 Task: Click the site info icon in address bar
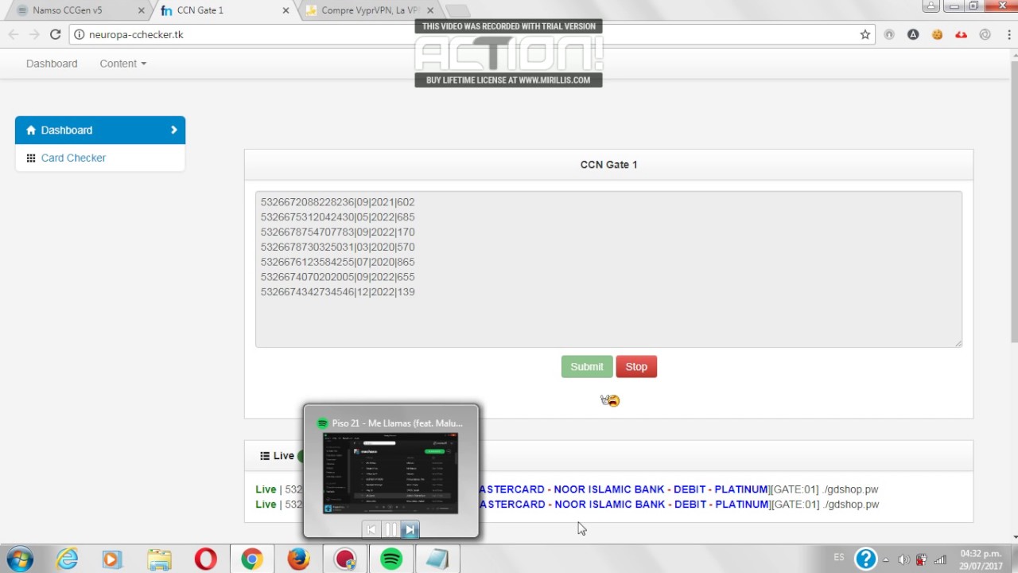79,34
